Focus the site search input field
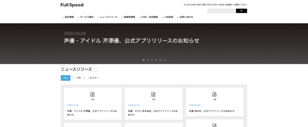Screen dimensions: 308x127 221,11
